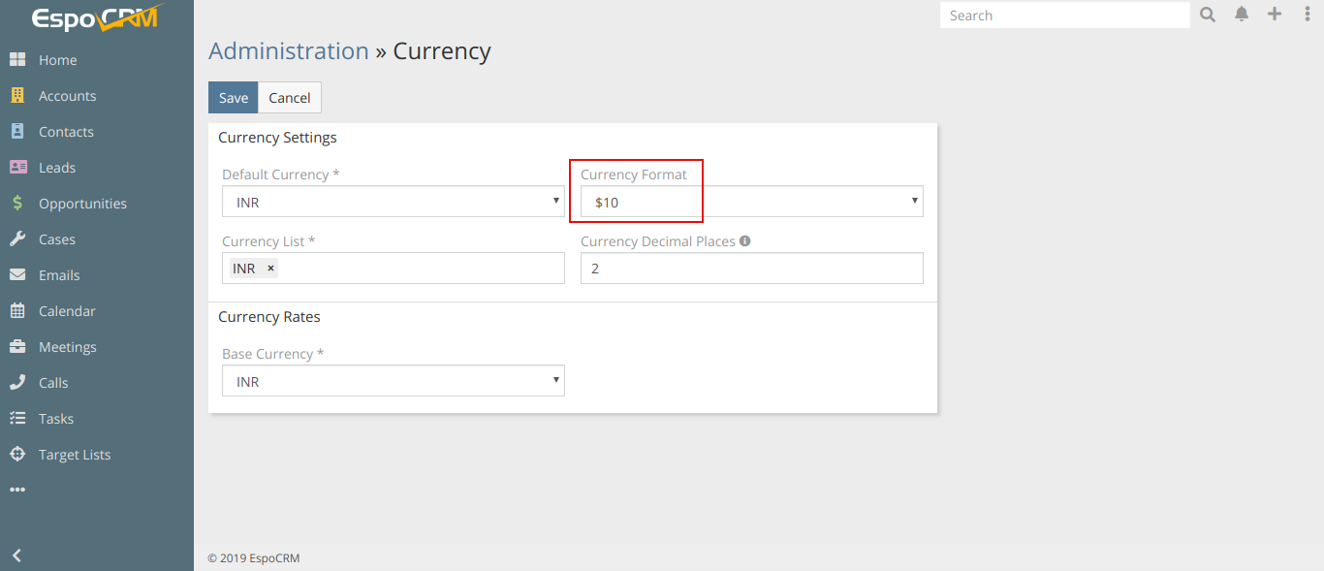Navigate to Target Lists

point(75,455)
